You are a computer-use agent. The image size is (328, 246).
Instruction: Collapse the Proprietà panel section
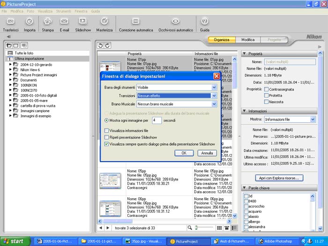[244, 54]
